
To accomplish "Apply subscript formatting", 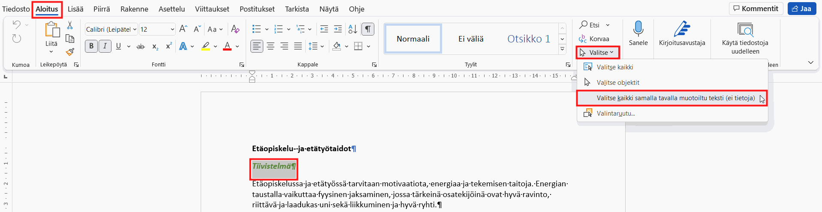I will tap(155, 46).
